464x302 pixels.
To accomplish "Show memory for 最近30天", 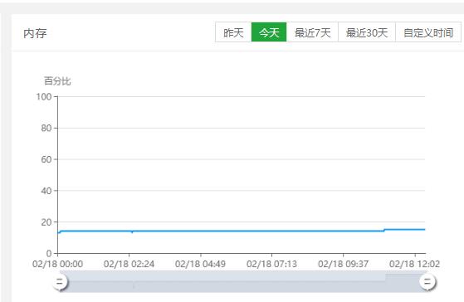I will [367, 32].
